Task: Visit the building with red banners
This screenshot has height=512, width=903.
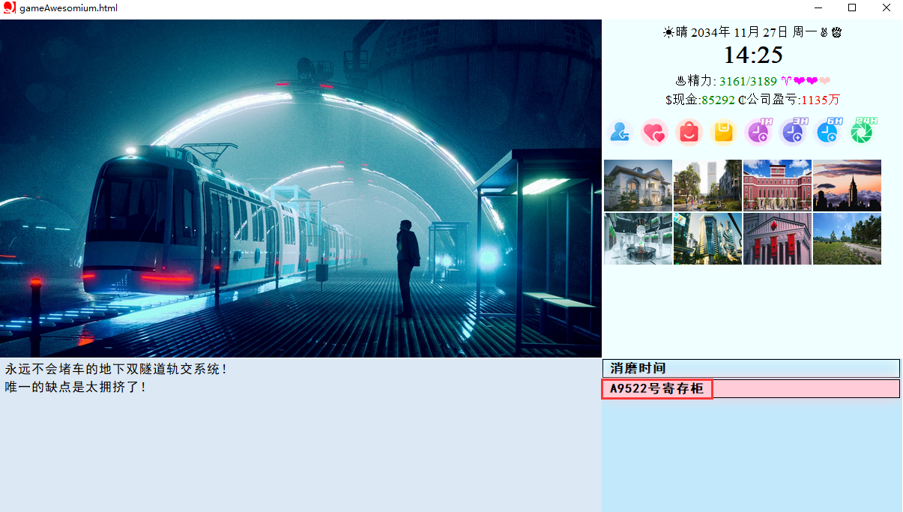Action: coord(777,238)
